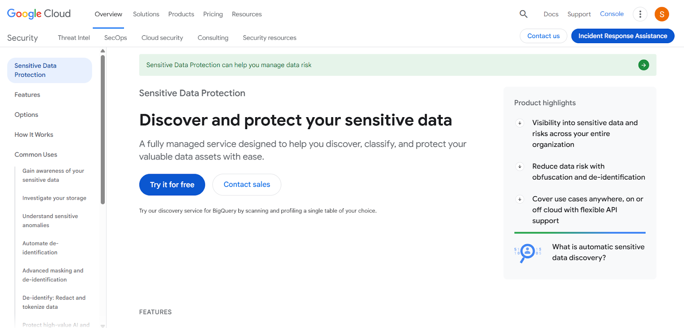
Task: Open the three-dot overflow menu
Action: coord(640,14)
